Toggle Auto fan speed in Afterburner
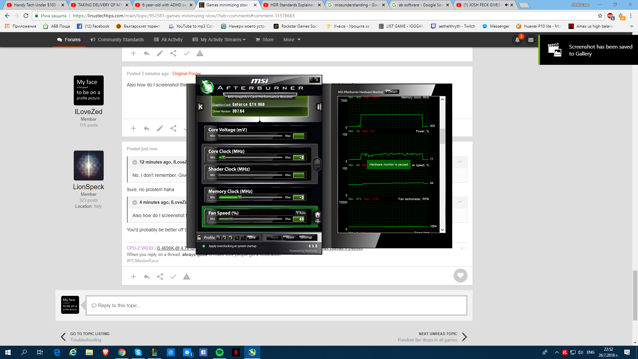The width and height of the screenshot is (638, 359). (301, 213)
